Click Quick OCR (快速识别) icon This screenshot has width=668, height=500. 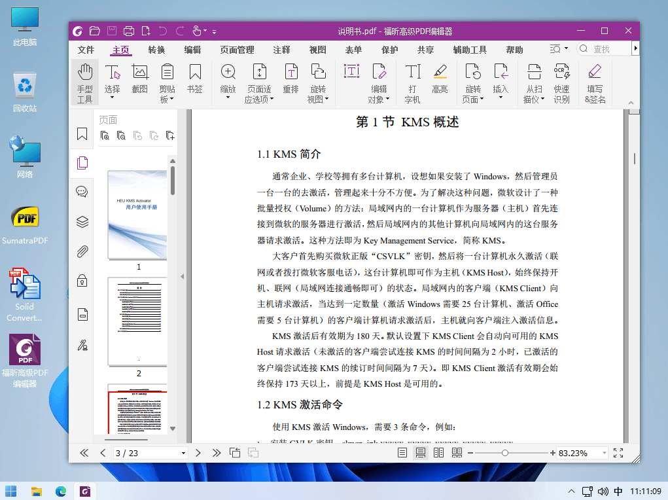561,82
